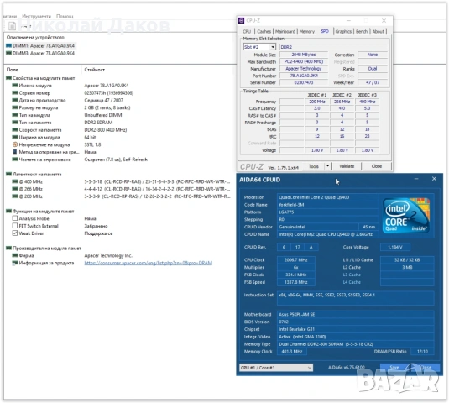Click the memory latency section icon
The height and width of the screenshot is (403, 449).
pos(8,174)
